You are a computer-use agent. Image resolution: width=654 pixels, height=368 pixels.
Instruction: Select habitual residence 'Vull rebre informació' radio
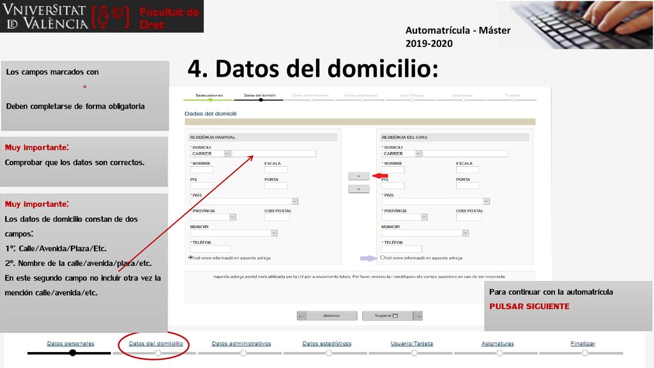(190, 257)
